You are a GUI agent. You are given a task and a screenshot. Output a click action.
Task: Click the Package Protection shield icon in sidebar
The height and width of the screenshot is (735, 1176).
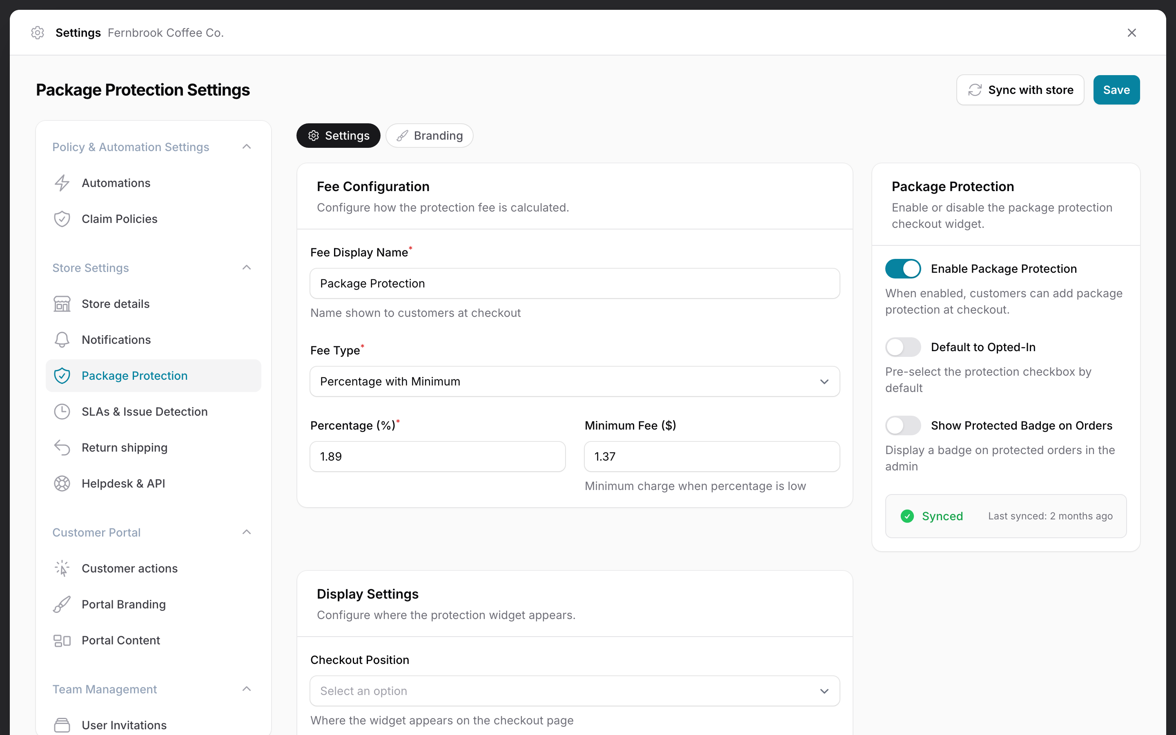coord(62,376)
